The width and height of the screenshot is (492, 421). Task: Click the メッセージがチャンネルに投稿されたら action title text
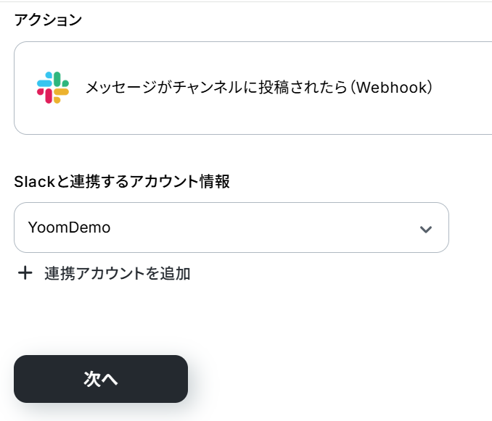point(216,88)
